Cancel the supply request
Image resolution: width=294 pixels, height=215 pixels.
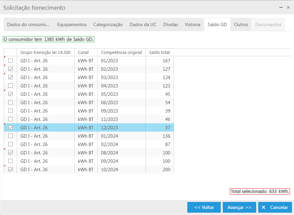point(275,207)
